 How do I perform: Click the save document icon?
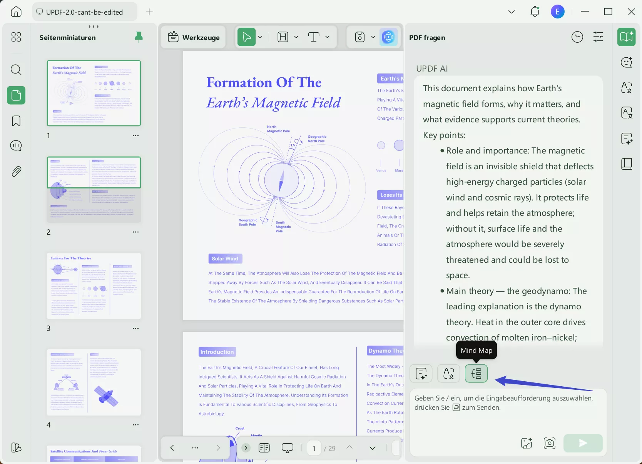[x=360, y=37]
